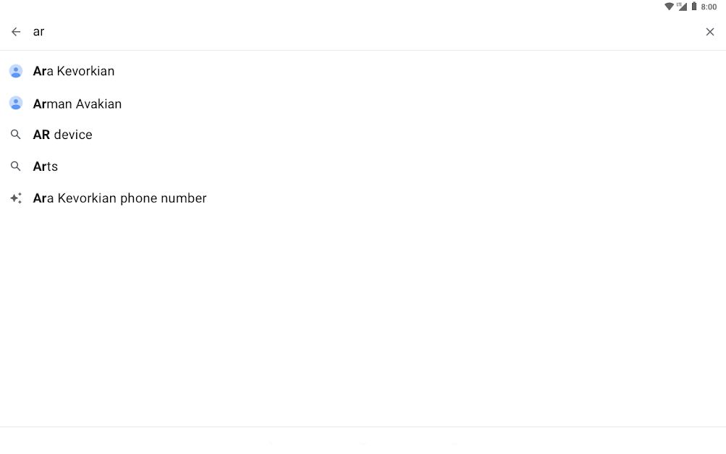Tap the sparkle icon beside phone number suggestion

[16, 198]
